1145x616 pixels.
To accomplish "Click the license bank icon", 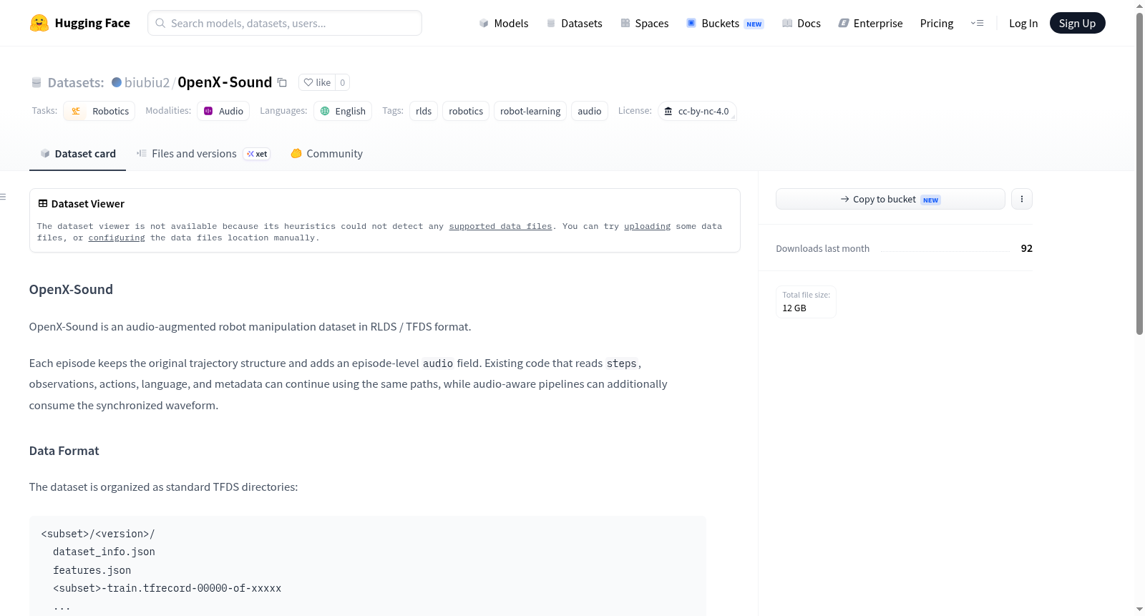I will [668, 111].
